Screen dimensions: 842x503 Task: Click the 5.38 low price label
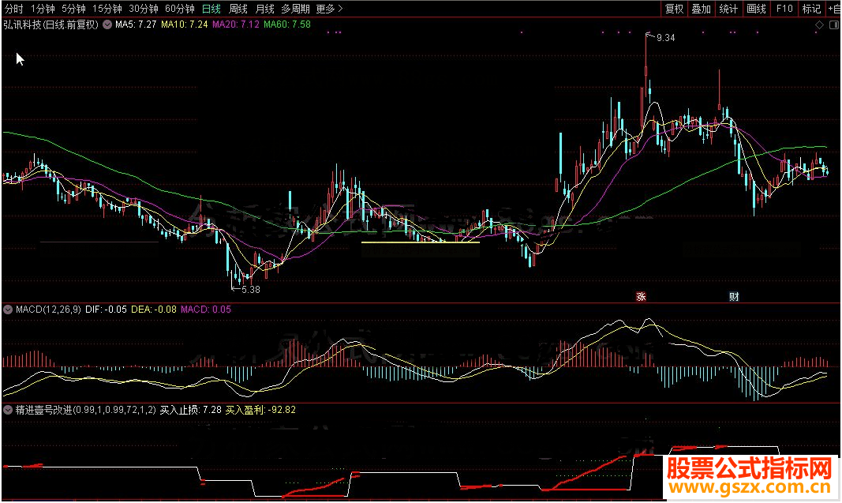251,290
